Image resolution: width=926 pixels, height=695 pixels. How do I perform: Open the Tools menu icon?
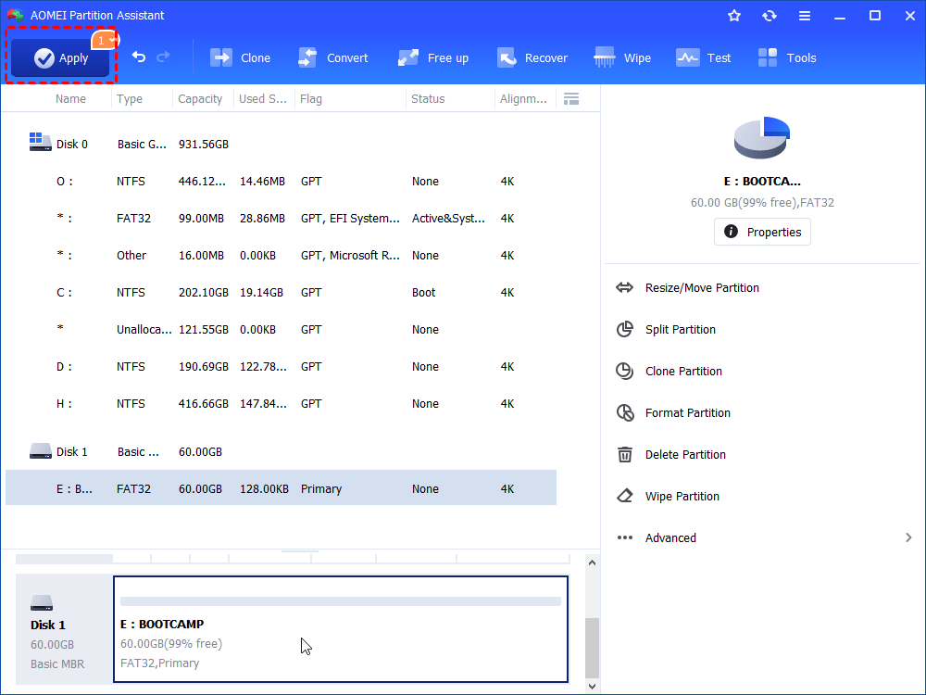786,57
